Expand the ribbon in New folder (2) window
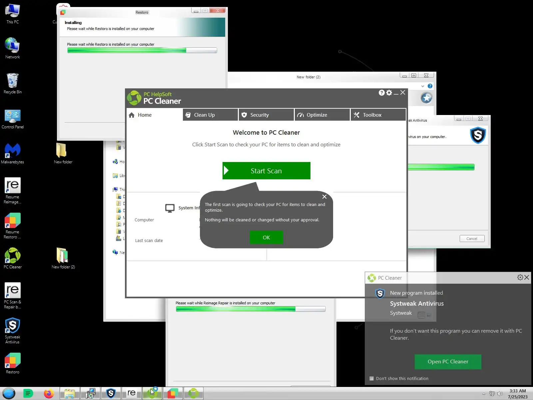 click(423, 86)
